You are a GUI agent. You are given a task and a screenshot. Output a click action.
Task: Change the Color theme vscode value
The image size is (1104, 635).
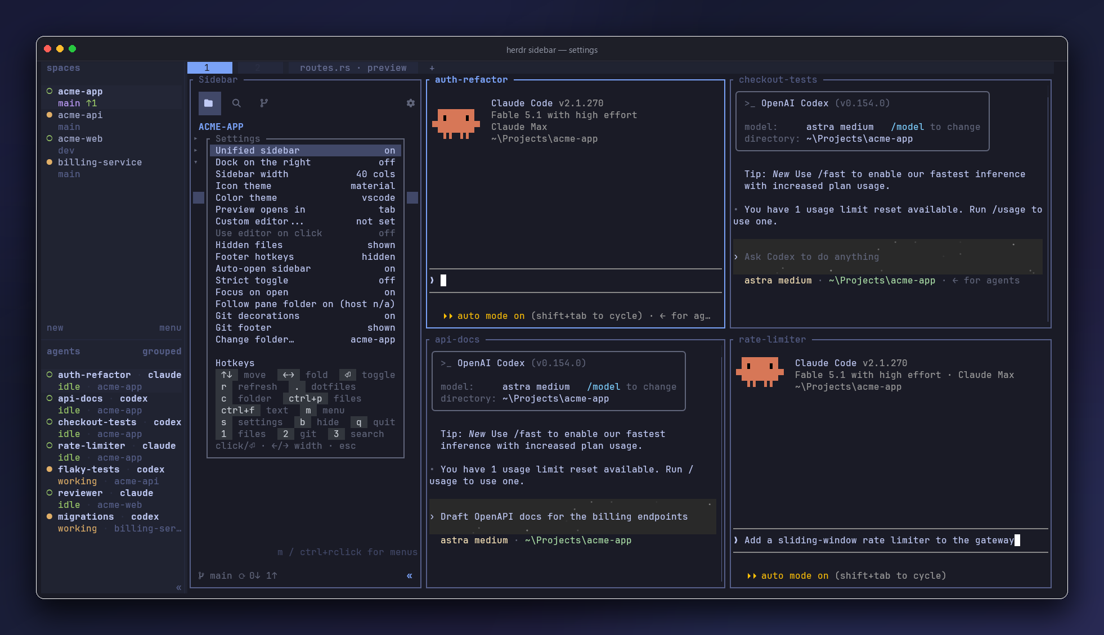[378, 197]
